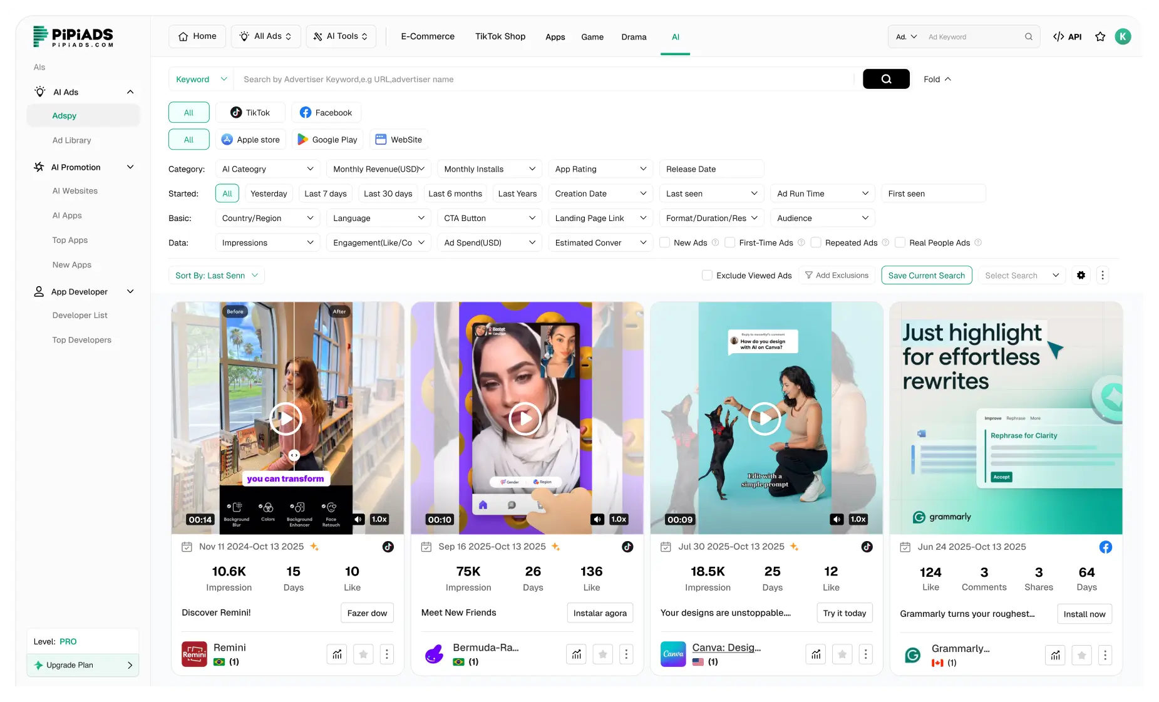Open the three-dot menu on Grammarly ad
This screenshot has height=702, width=1159.
tap(1106, 654)
